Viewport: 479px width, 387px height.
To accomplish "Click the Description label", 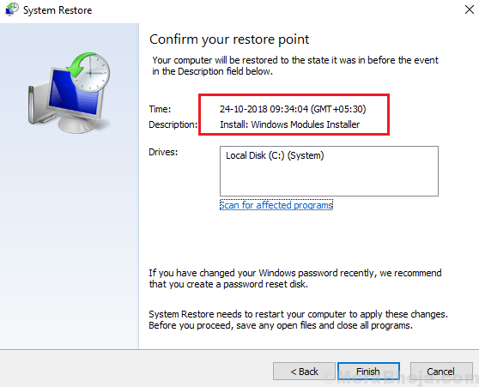I will pos(173,124).
